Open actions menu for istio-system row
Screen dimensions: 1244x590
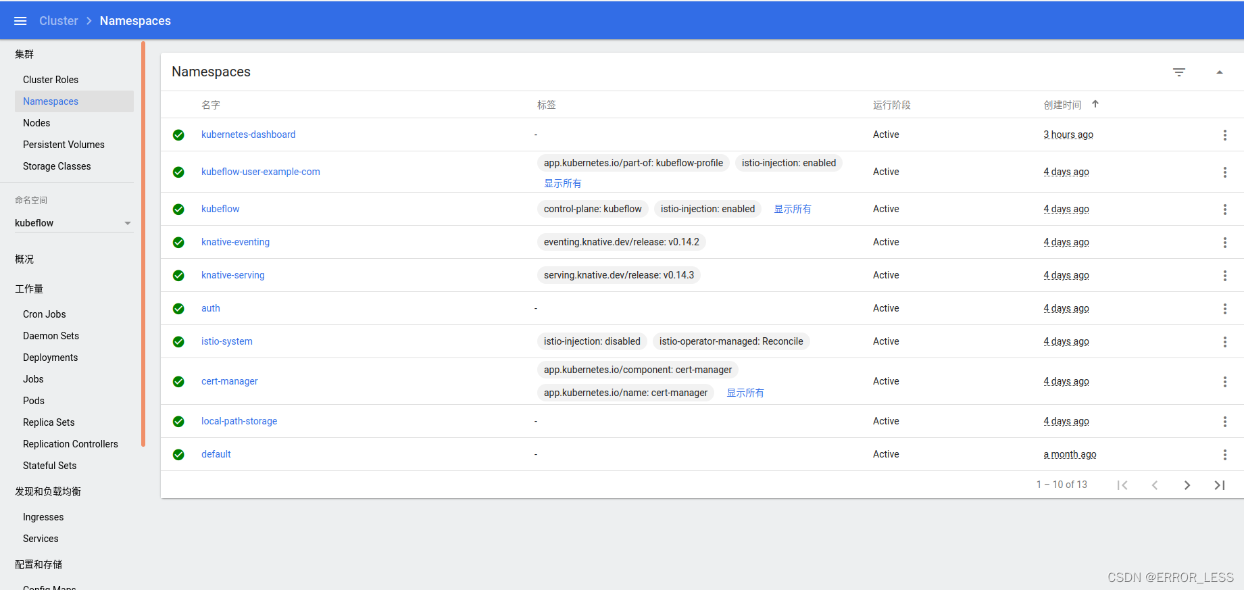(x=1224, y=342)
